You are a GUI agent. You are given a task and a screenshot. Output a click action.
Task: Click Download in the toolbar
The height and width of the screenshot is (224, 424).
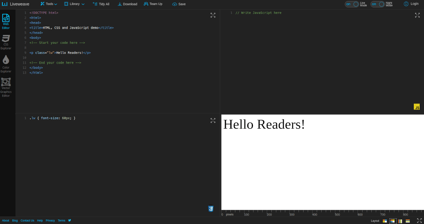point(127,4)
